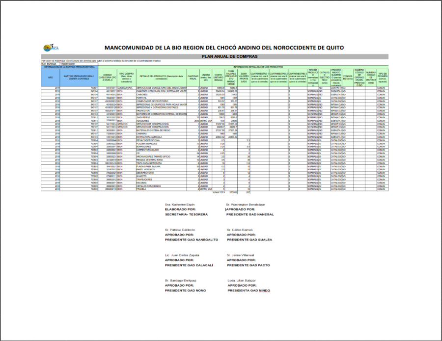This screenshot has width=442, height=341.
Task: Select the 'PAPEL HIGIENICO' product cell
Action: click(x=162, y=170)
